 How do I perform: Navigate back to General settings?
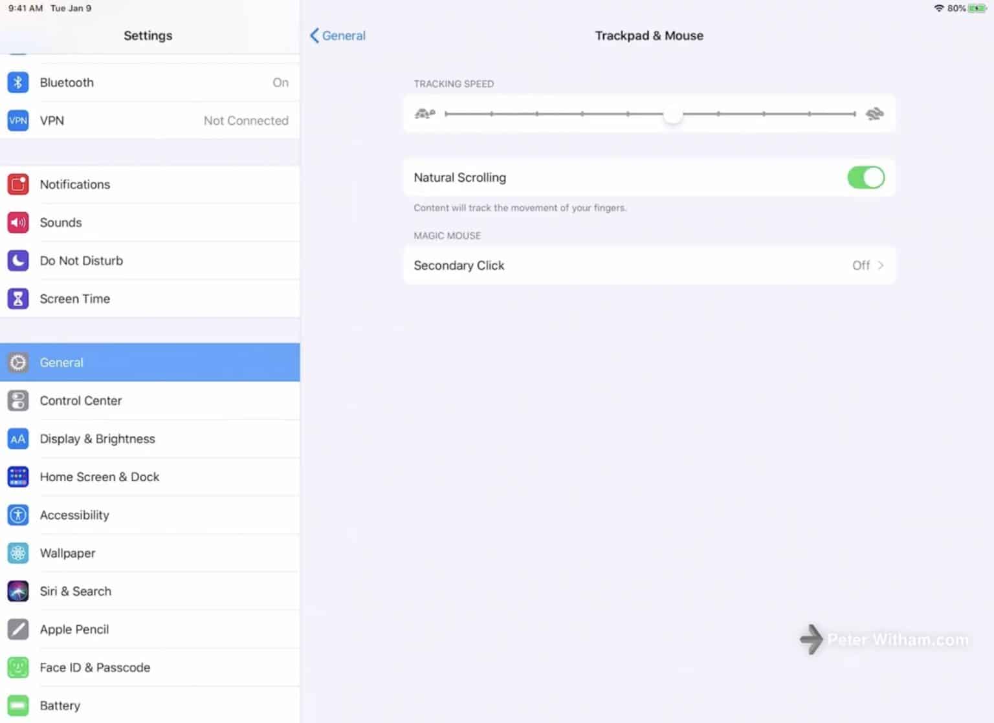(x=337, y=36)
